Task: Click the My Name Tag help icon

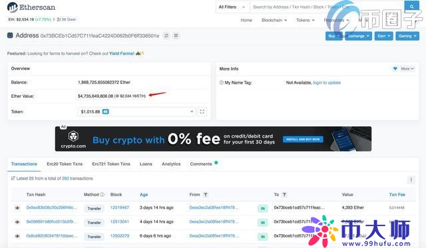Action: coord(221,82)
